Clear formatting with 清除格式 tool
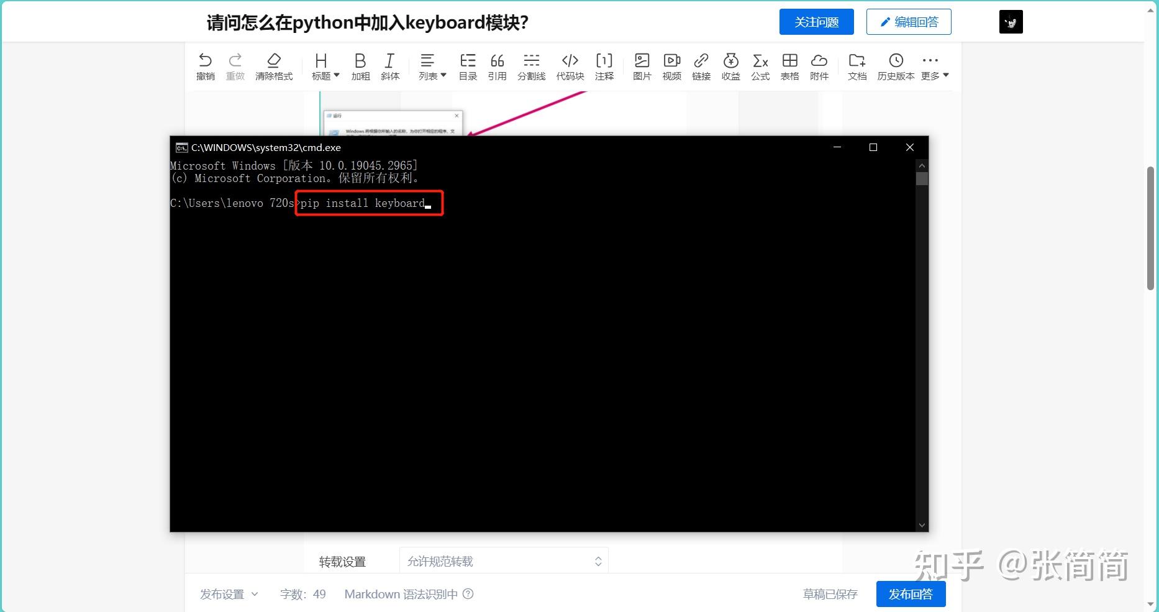This screenshot has width=1159, height=612. (x=273, y=66)
